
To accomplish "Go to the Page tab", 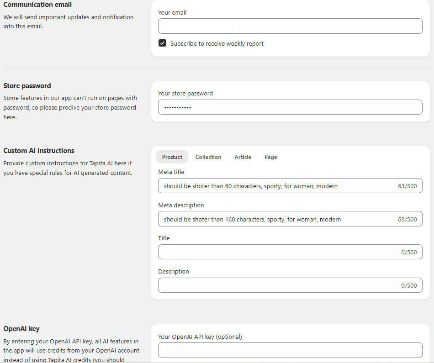I will (x=271, y=157).
